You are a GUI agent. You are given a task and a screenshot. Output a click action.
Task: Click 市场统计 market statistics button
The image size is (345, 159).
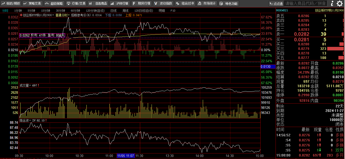pyautogui.click(x=207, y=4)
